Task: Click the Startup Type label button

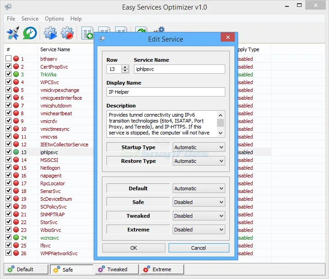Action: tap(138, 147)
